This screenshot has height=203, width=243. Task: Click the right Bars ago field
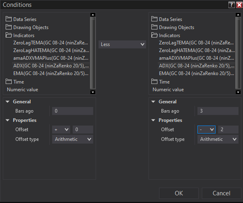[218, 111]
